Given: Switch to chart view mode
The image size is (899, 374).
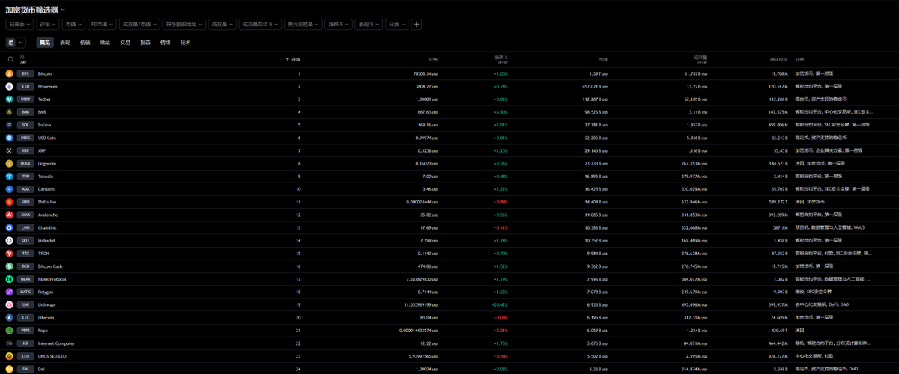Looking at the screenshot, I should 21,43.
